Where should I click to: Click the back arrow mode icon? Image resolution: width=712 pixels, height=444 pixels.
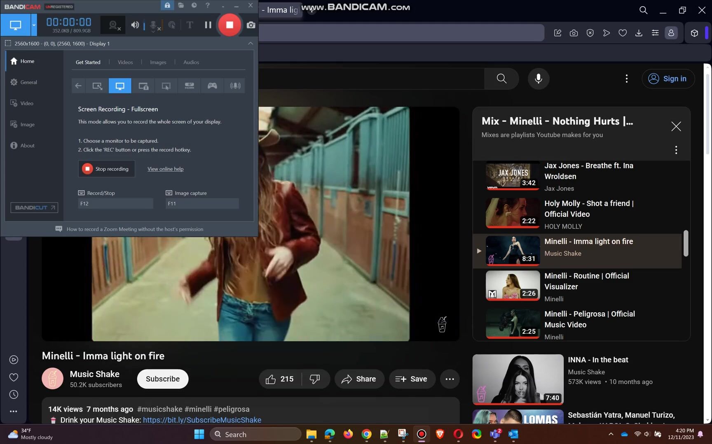[x=78, y=86]
